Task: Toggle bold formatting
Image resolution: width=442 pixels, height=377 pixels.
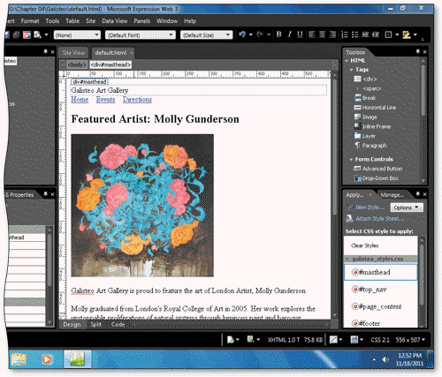Action: point(278,34)
